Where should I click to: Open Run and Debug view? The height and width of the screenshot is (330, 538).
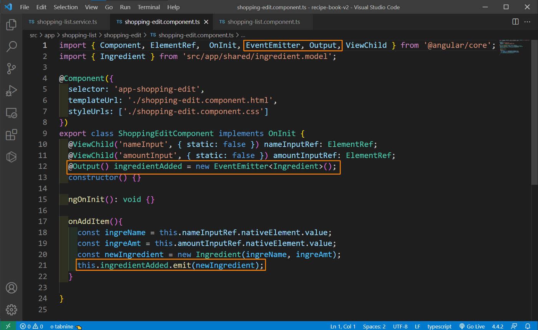coord(11,91)
